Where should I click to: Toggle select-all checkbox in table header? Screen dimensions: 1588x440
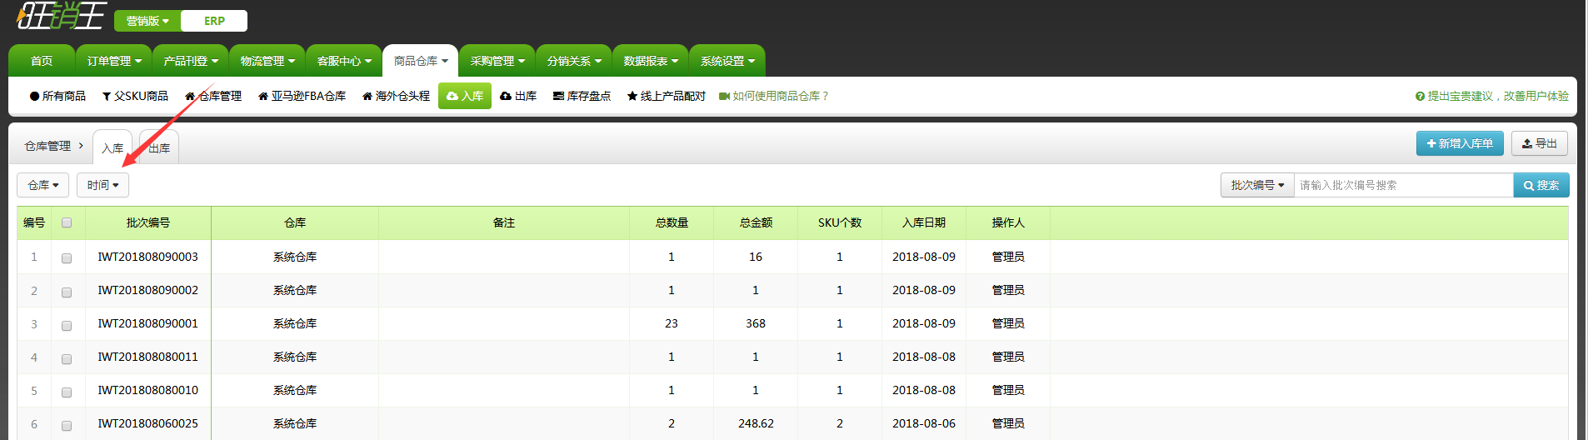(67, 222)
